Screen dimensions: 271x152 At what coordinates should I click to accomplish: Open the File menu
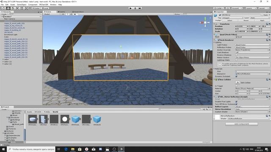tap(2, 5)
